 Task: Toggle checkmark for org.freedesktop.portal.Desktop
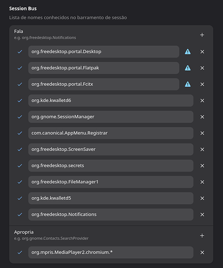pyautogui.click(x=20, y=51)
